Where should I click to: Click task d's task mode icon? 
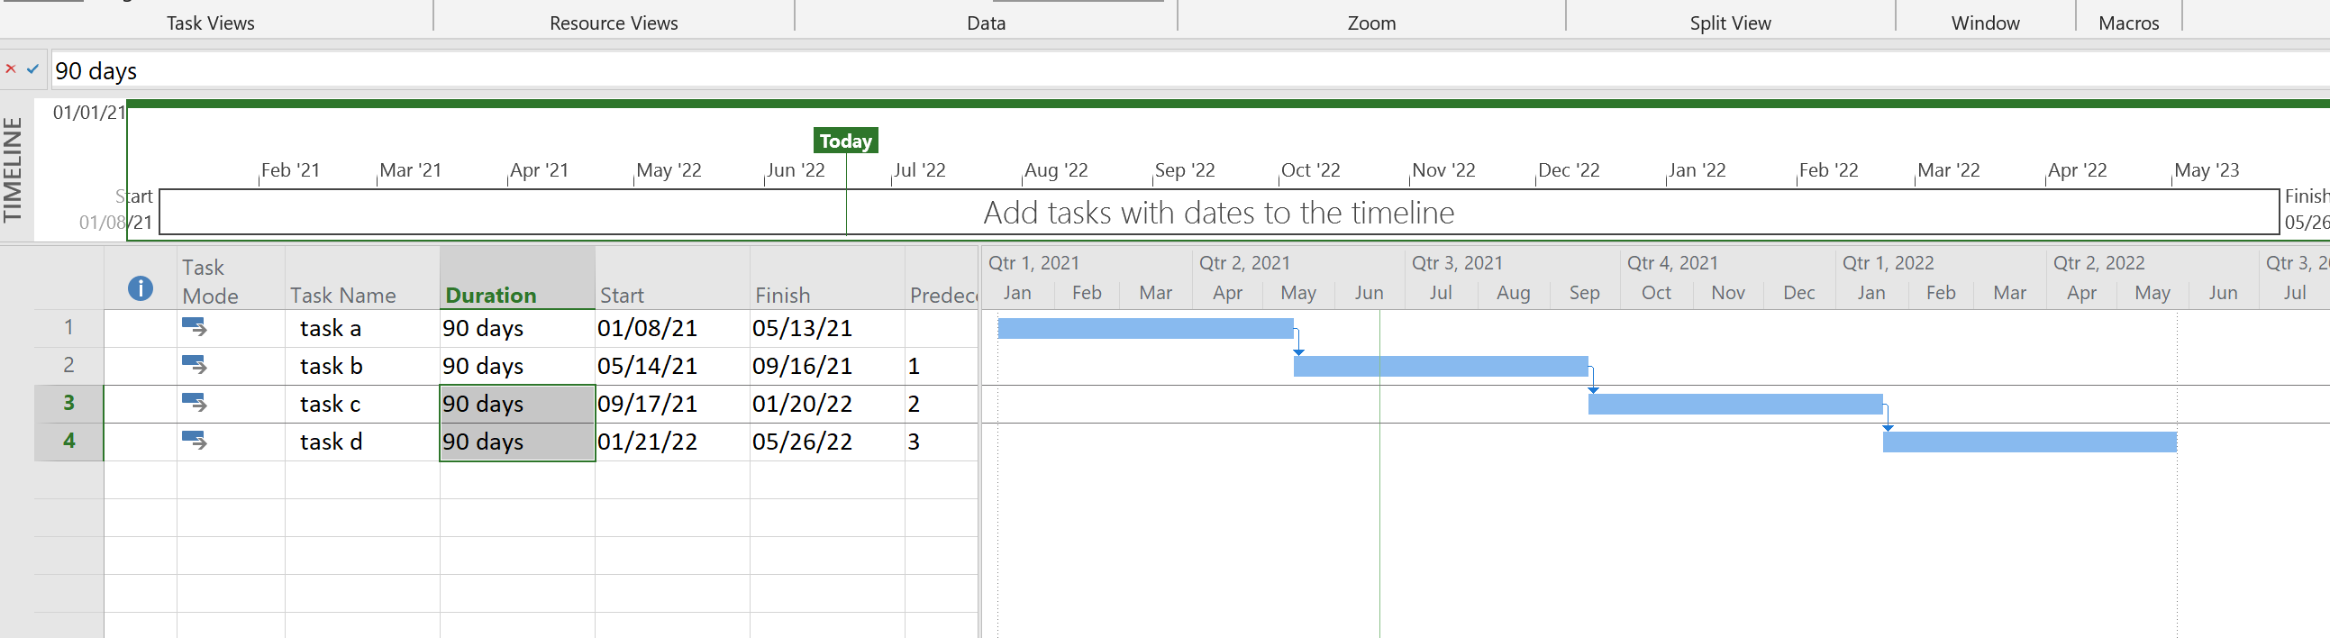pyautogui.click(x=195, y=442)
